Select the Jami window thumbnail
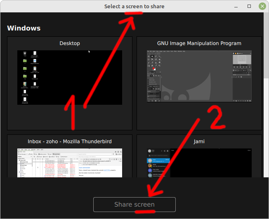Image resolution: width=269 pixels, height=219 pixels. (x=199, y=163)
